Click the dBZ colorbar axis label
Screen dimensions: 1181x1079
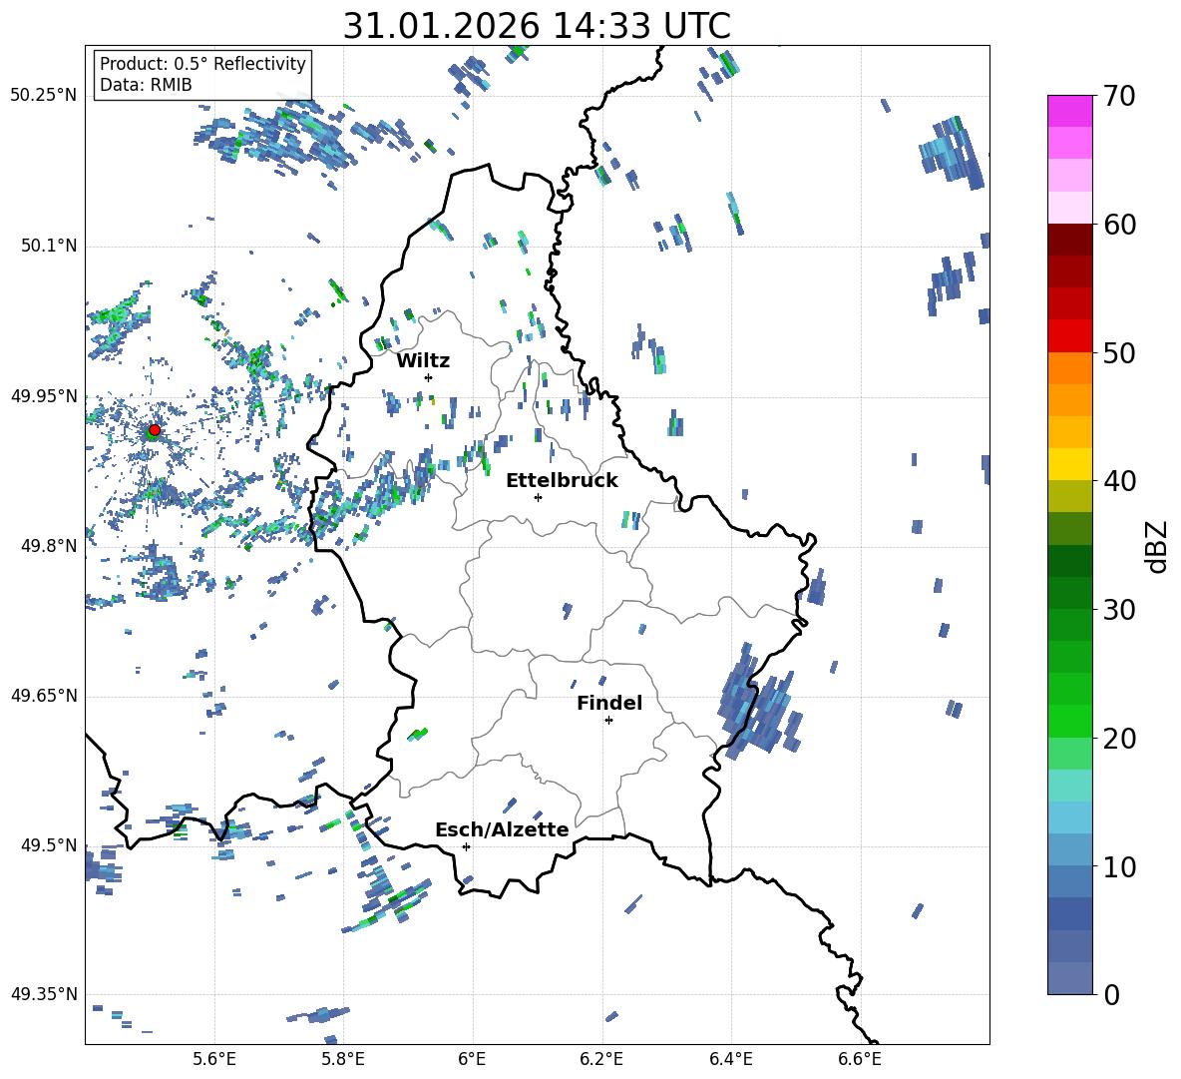[1156, 546]
